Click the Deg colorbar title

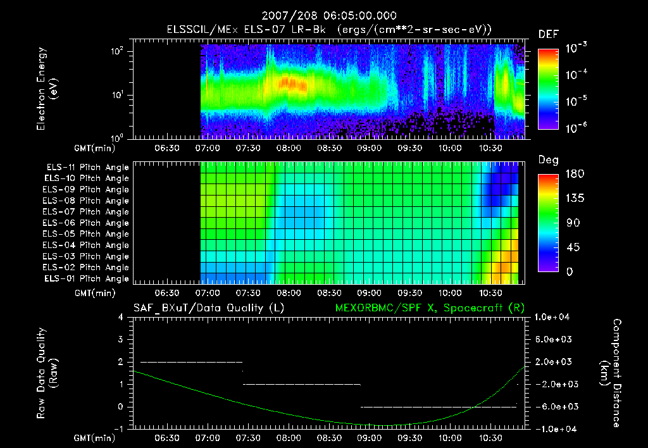(549, 160)
